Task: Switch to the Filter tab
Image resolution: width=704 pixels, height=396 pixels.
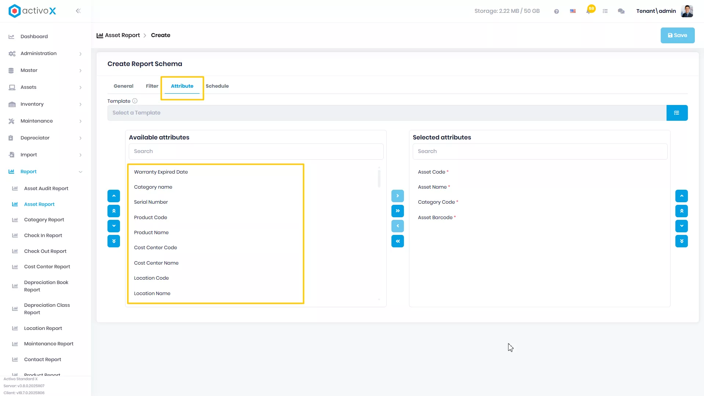Action: [152, 86]
